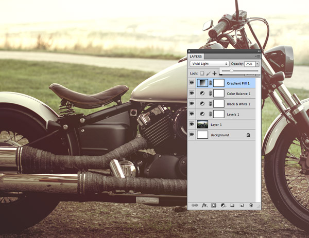Hide the Background layer
The image size is (309, 238).
(x=192, y=135)
